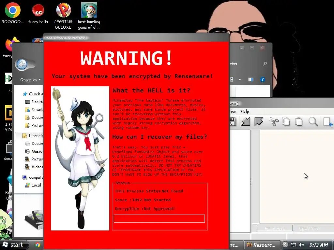The width and height of the screenshot is (334, 250).
Task: Switch to the Binary View tab
Action: point(309,228)
